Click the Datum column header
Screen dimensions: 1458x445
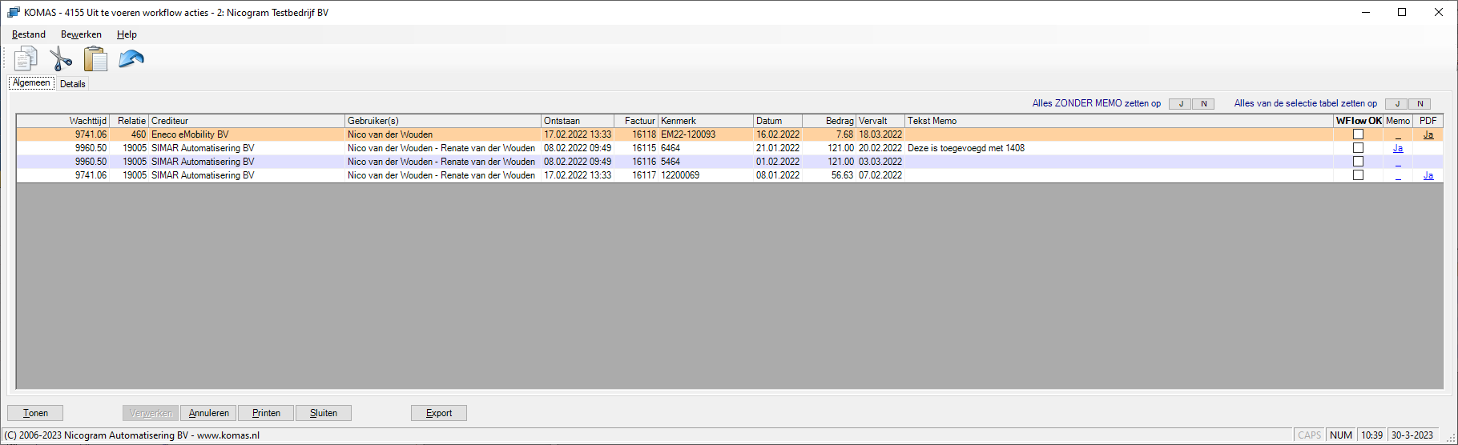click(x=778, y=121)
